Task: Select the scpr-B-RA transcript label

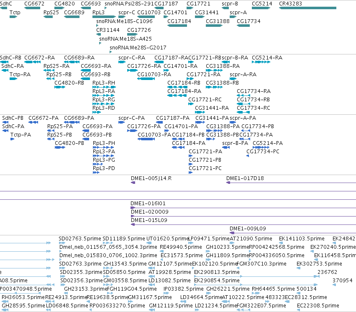Action: (235, 58)
